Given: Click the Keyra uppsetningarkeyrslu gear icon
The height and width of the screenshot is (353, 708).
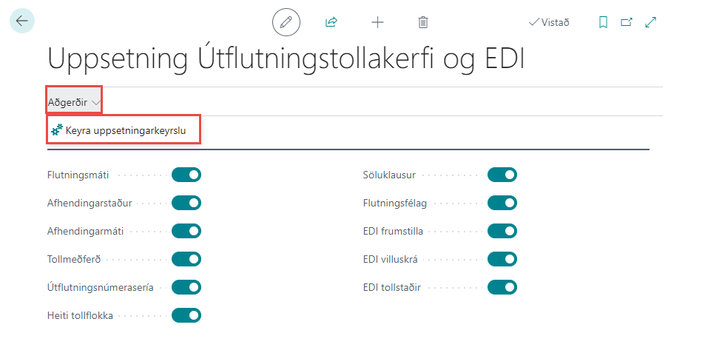Looking at the screenshot, I should pyautogui.click(x=57, y=130).
